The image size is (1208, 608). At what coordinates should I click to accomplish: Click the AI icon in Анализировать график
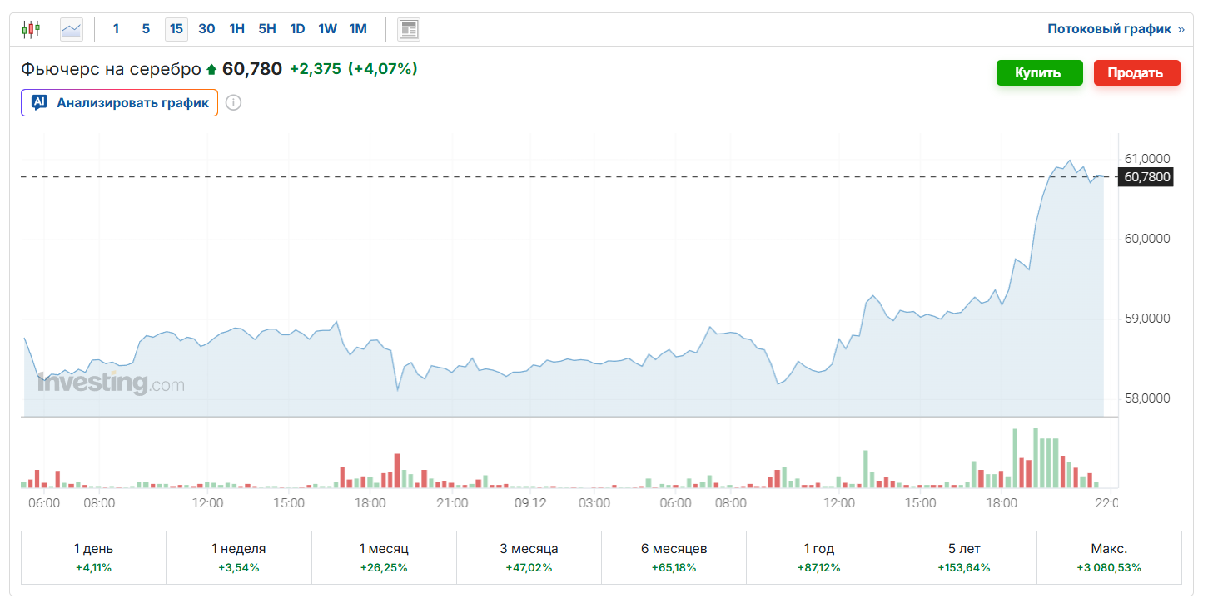39,103
